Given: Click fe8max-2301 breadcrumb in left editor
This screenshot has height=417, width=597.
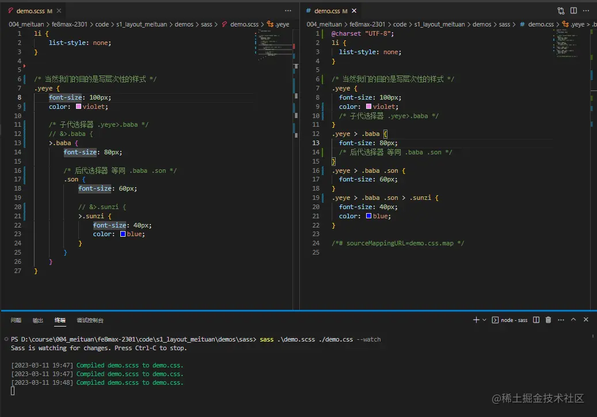Looking at the screenshot, I should (x=69, y=24).
